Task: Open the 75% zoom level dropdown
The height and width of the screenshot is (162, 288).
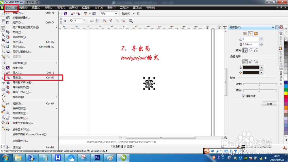Action: 116,14
